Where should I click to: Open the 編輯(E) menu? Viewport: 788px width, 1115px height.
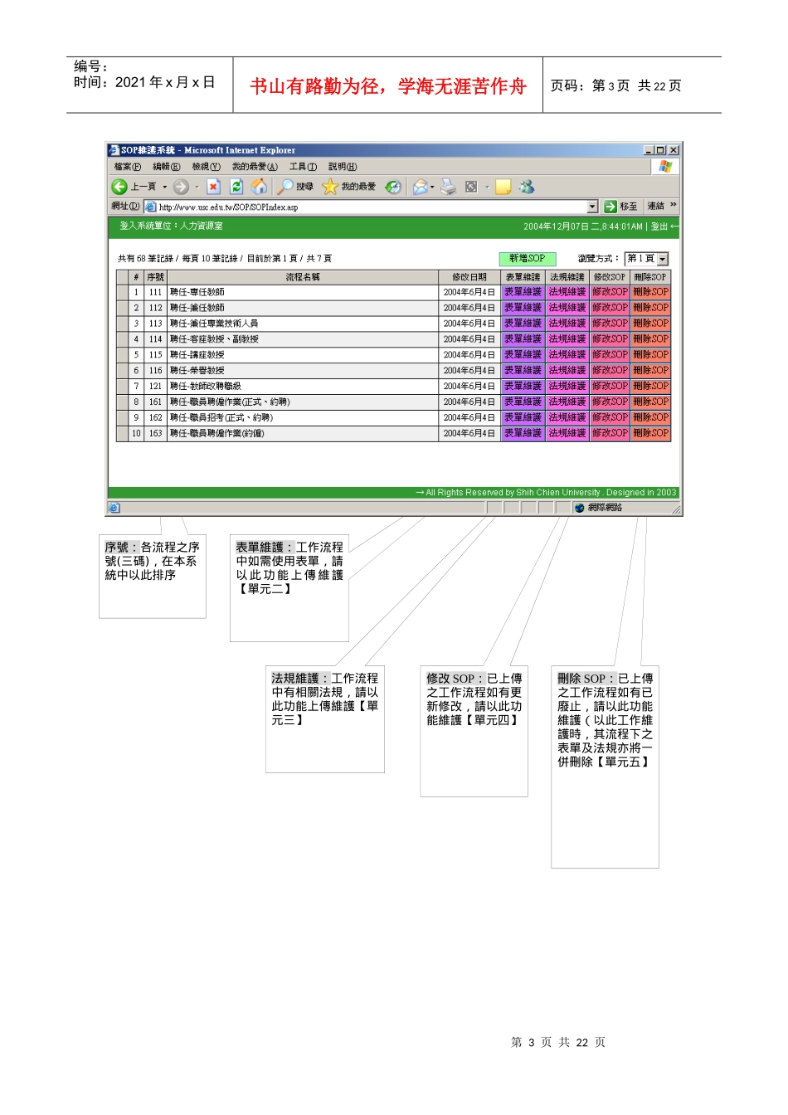(x=166, y=167)
